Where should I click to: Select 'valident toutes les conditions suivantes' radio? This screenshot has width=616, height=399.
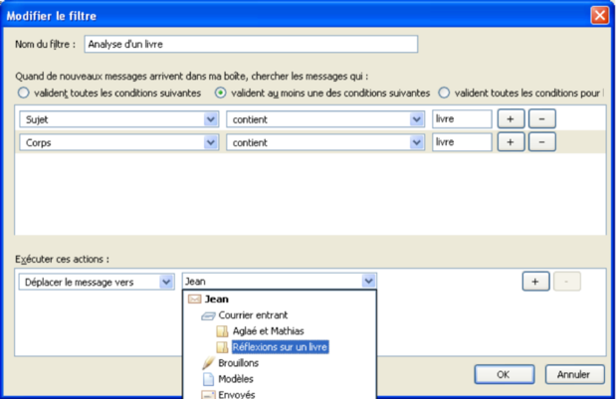click(x=24, y=93)
